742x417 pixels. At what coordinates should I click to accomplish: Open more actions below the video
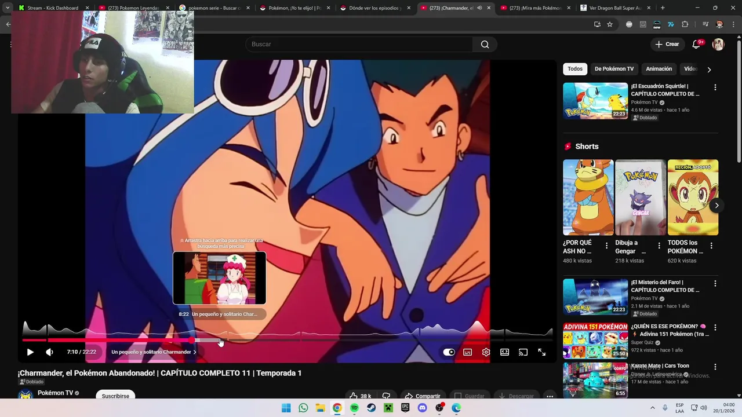point(550,396)
